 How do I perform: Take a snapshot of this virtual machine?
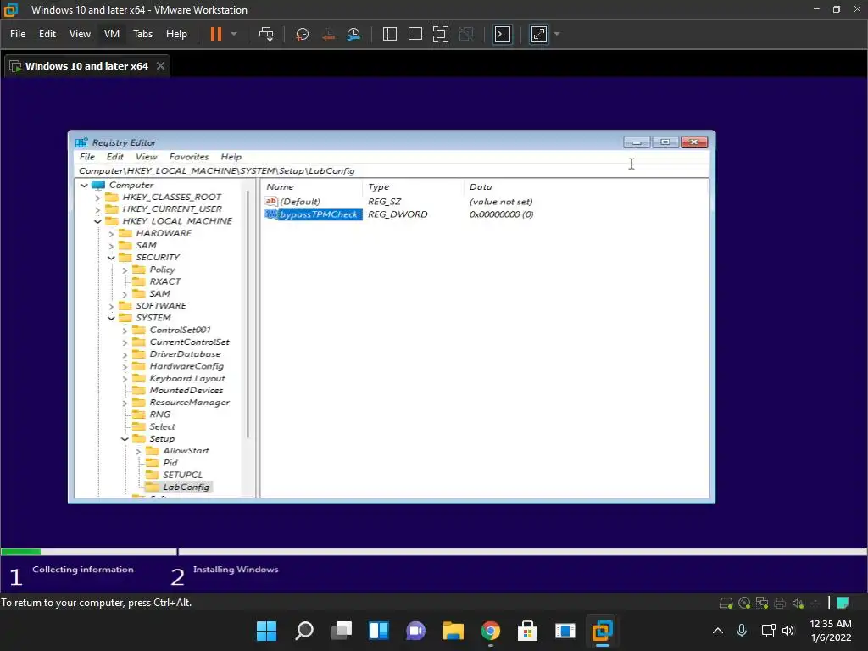coord(302,34)
